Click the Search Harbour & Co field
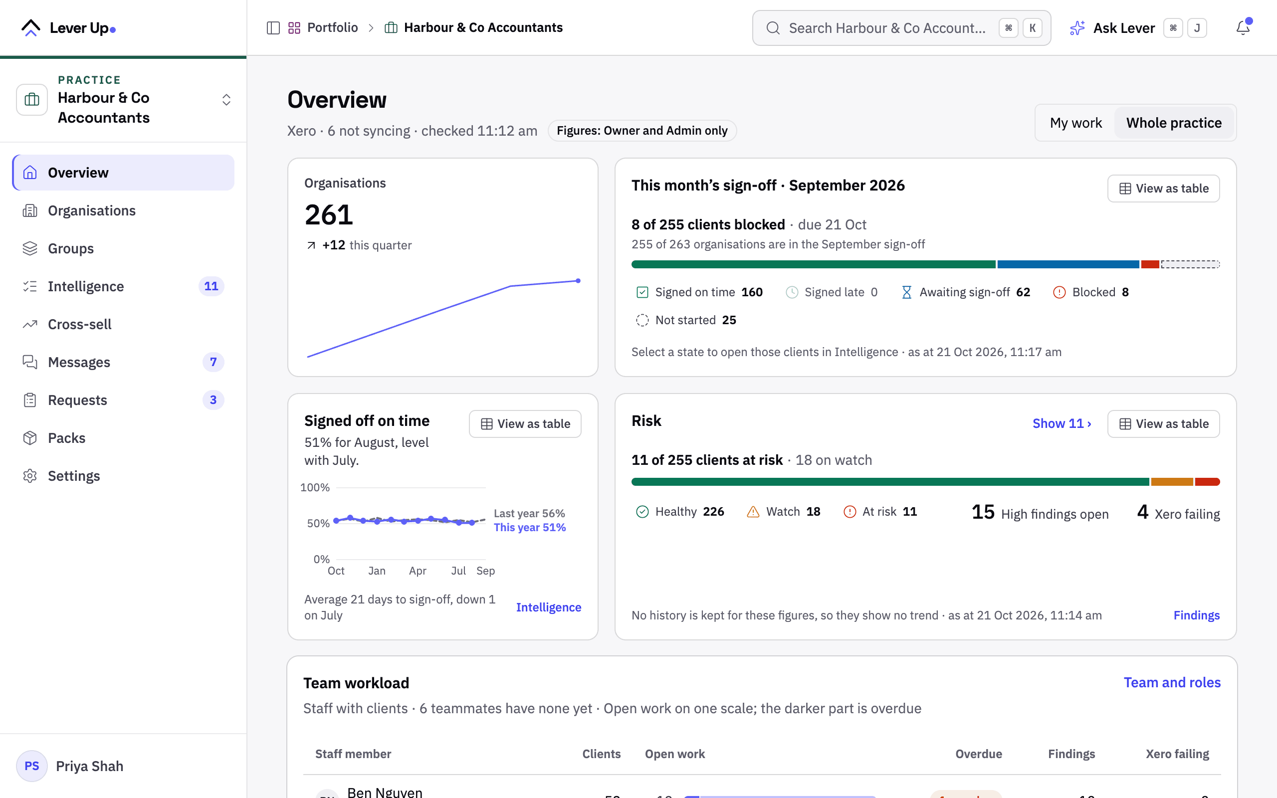 tap(901, 28)
